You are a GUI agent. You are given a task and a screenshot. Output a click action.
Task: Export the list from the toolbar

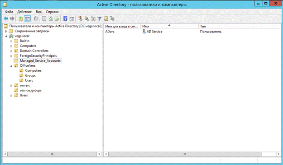click(x=57, y=18)
